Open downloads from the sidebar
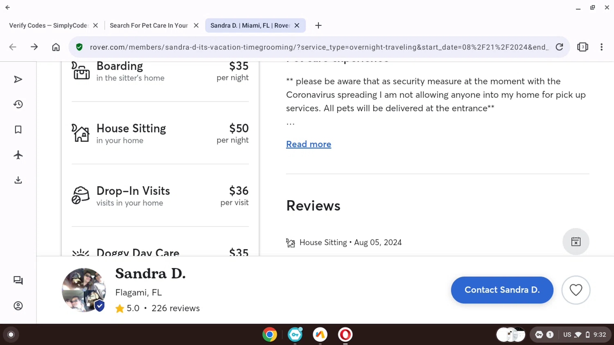This screenshot has width=614, height=345. (x=18, y=180)
